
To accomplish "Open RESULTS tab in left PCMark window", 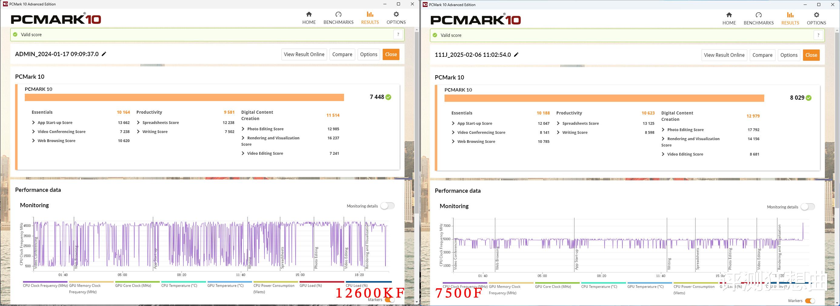I will pos(370,18).
